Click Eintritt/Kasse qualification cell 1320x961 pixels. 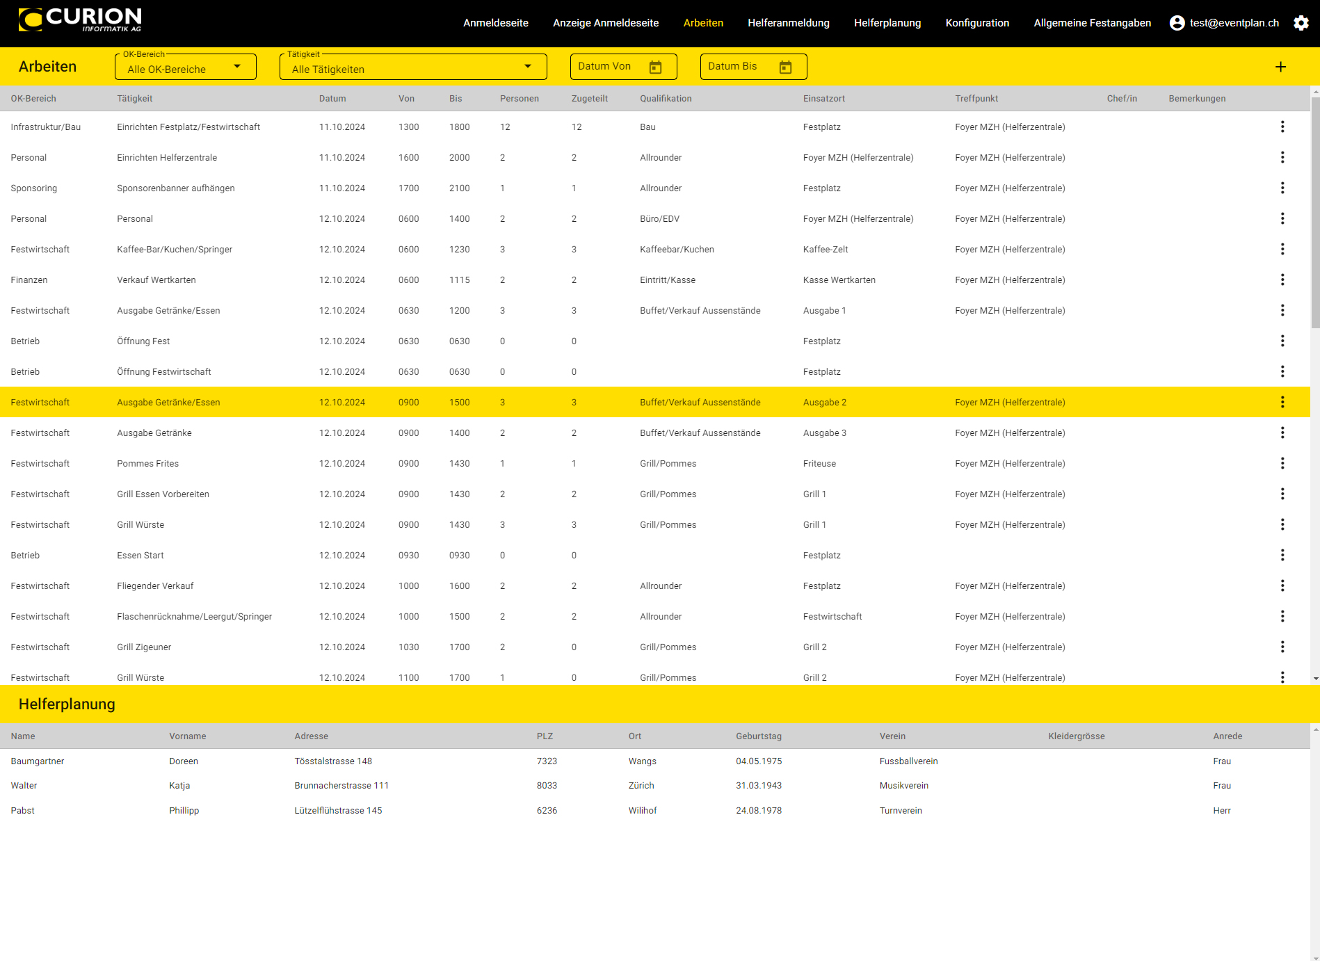(x=668, y=280)
